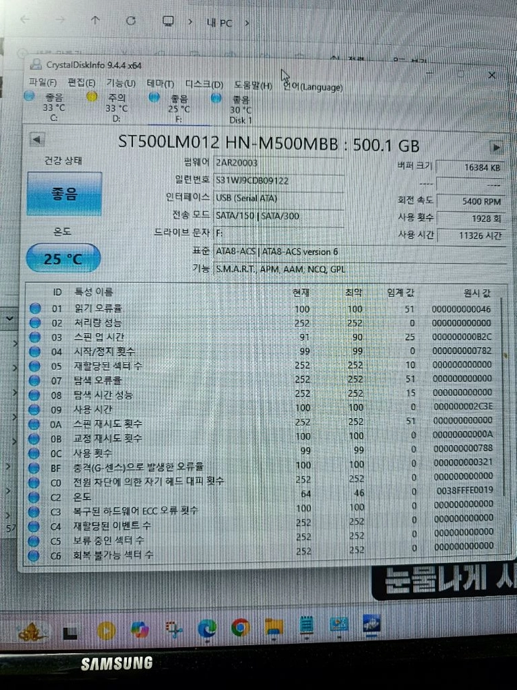
Task: Open File Explorer from the taskbar
Action: coord(274,627)
